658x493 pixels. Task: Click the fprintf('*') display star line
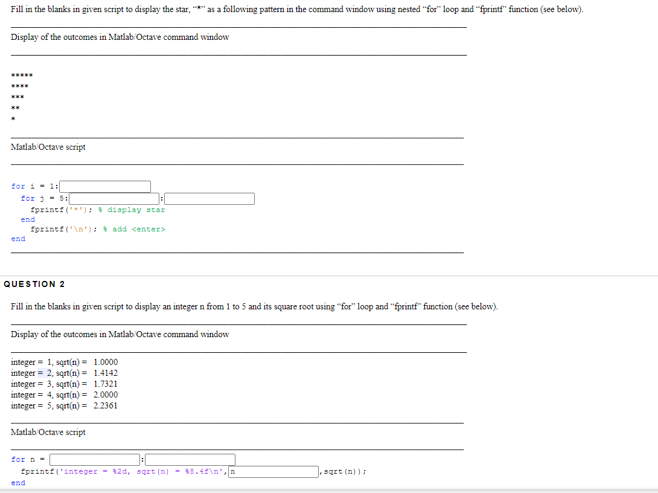[63, 208]
